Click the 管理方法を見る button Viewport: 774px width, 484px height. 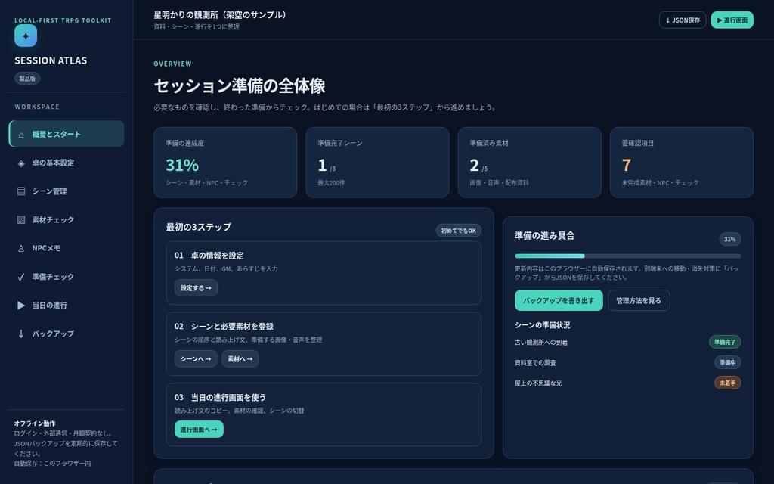639,300
